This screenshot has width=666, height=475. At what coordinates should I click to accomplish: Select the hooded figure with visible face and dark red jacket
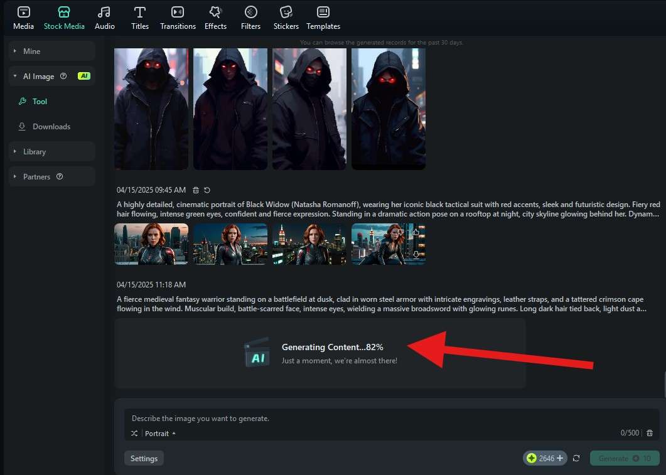click(230, 109)
